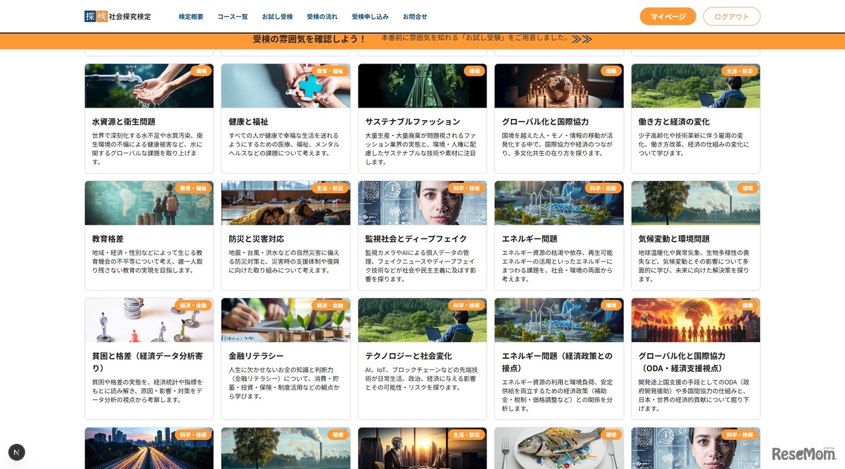845x469 pixels.
Task: Open the サステナブルファッション card thumbnail
Action: click(422, 86)
